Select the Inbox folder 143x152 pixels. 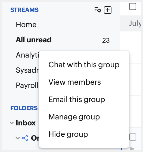[26, 123]
